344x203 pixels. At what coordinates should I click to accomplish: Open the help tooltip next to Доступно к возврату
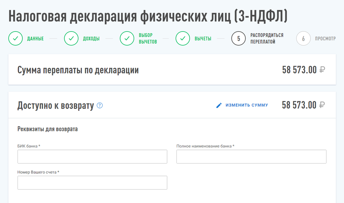[100, 105]
